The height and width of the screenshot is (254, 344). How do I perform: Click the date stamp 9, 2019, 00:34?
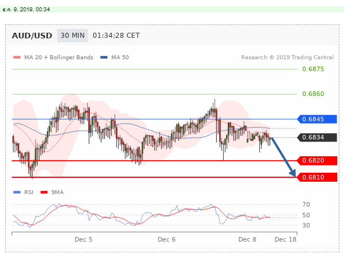pos(26,10)
